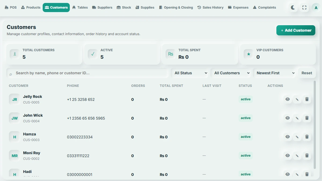View Moni Roy's details eye icon
Screen dimensions: 322x181
click(288, 156)
